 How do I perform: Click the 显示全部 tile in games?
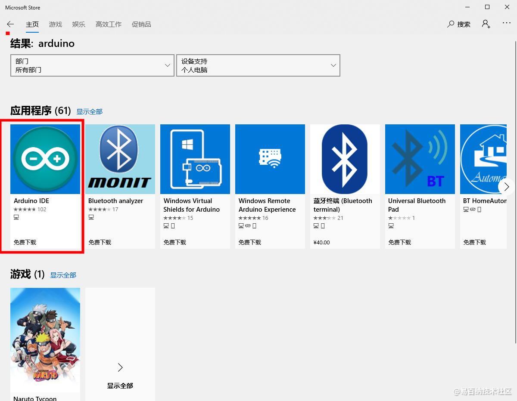[x=120, y=344]
